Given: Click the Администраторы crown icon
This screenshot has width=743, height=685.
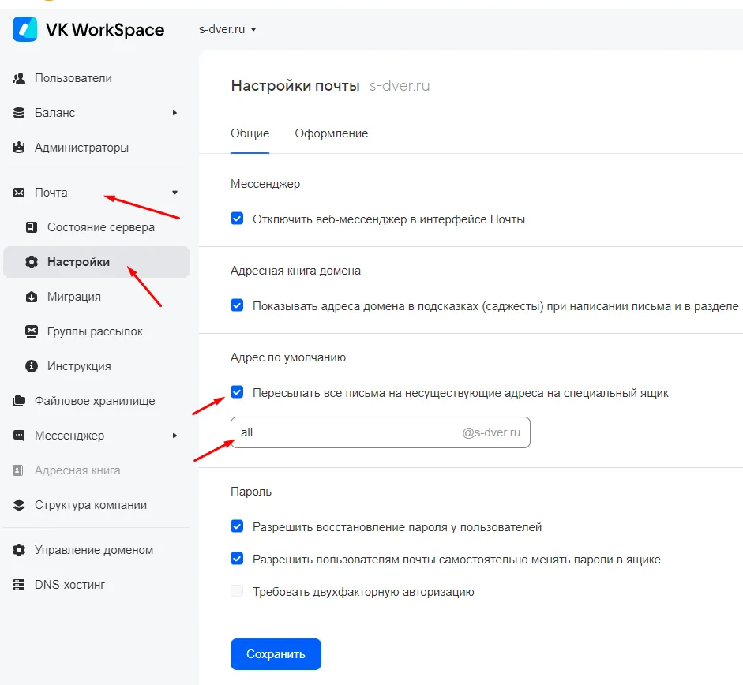Looking at the screenshot, I should (x=19, y=148).
